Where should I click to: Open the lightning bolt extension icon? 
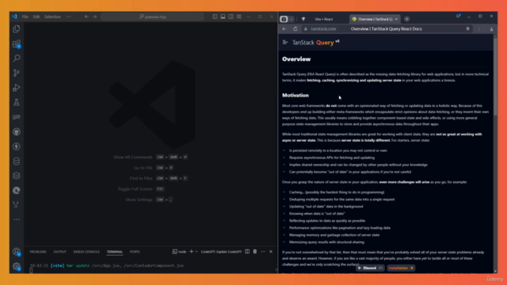(x=16, y=146)
